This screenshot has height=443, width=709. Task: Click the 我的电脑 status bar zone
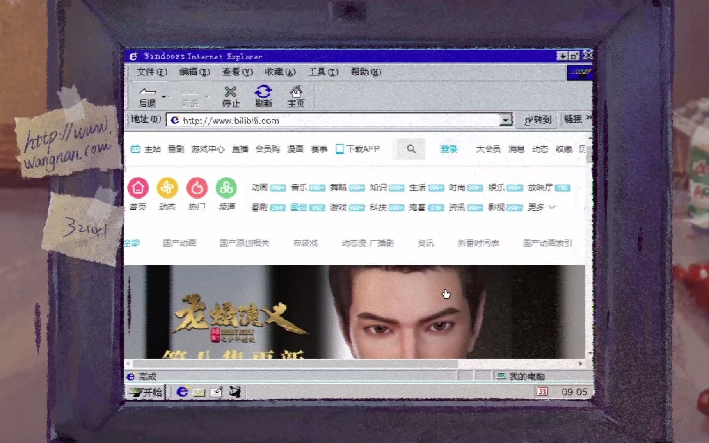tap(521, 376)
